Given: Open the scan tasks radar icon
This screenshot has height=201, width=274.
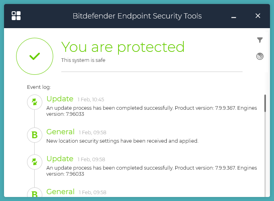Looking at the screenshot, I should click(260, 56).
